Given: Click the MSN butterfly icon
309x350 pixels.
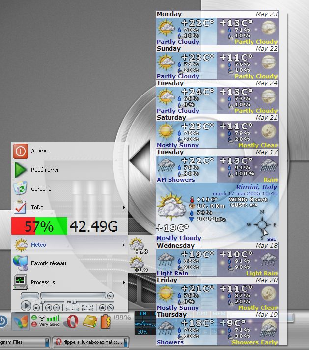Looking at the screenshot, I should coord(20,321).
